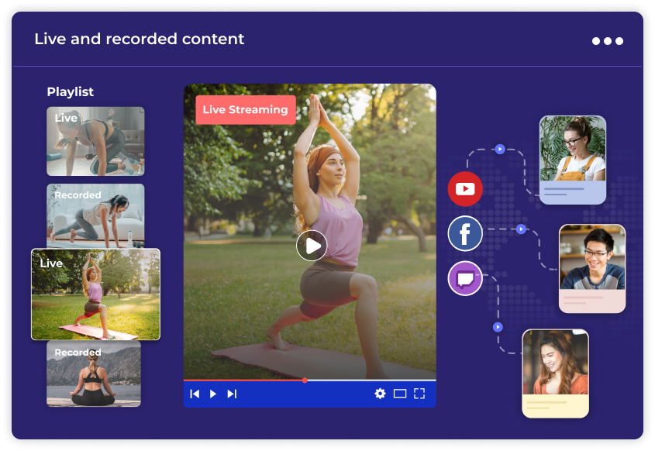This screenshot has height=451, width=655.
Task: Click center play button on video
Action: [x=312, y=246]
